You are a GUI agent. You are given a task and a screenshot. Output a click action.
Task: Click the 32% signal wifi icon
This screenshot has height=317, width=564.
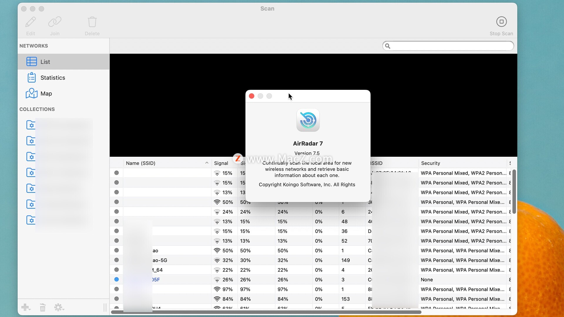[x=217, y=260]
